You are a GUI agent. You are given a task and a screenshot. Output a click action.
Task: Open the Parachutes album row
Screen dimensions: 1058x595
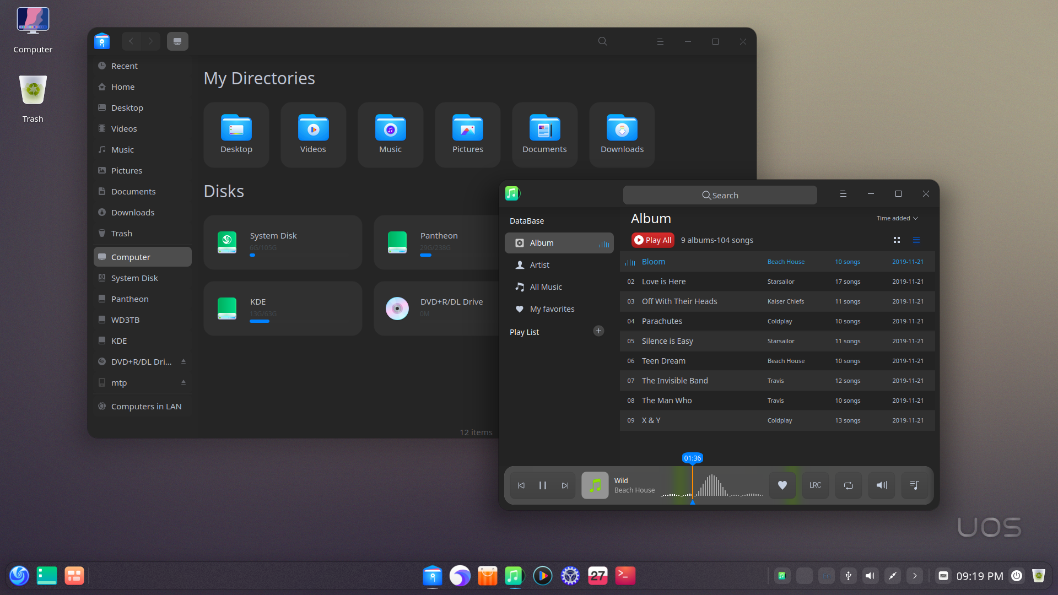point(662,321)
